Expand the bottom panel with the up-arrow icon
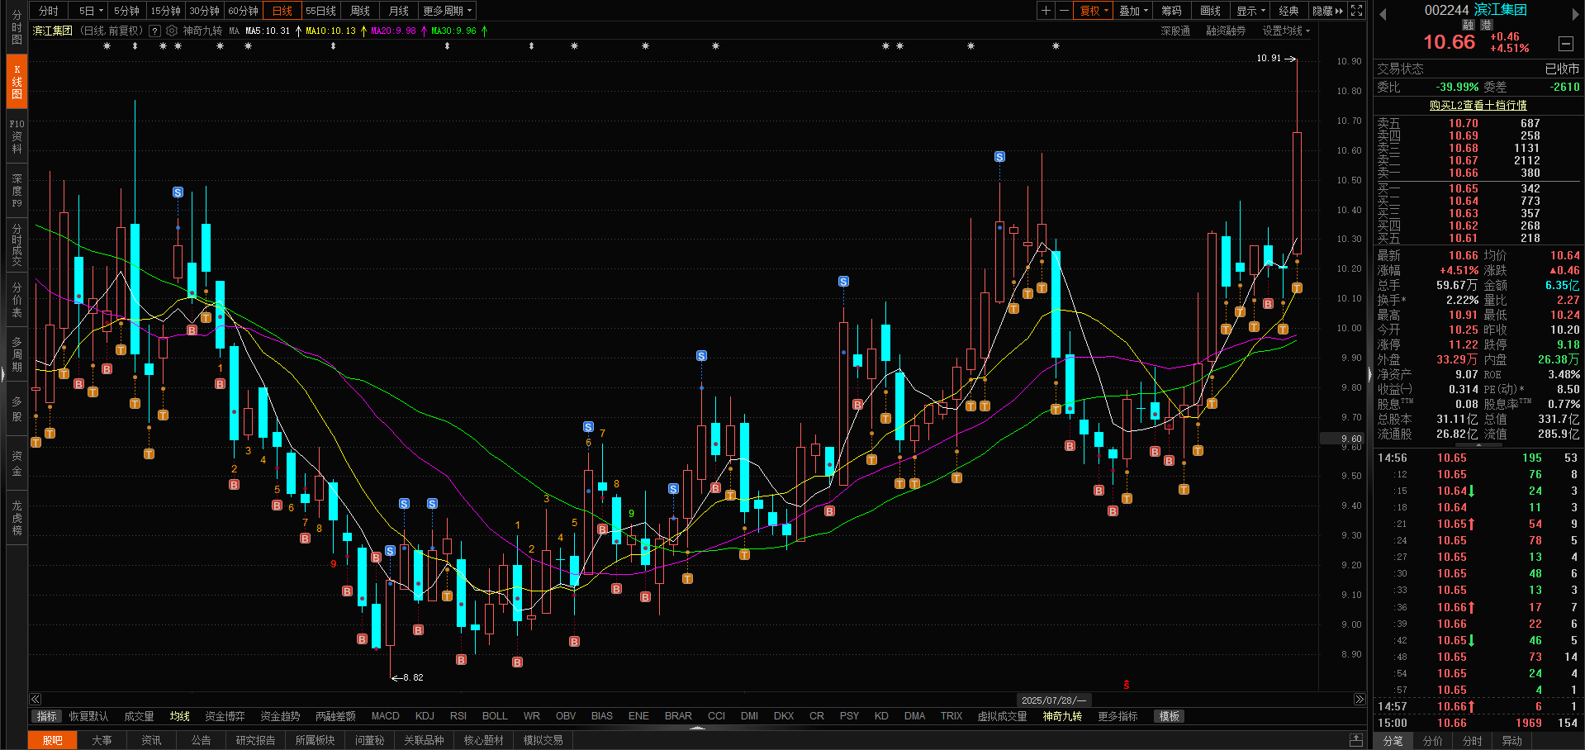 [1356, 739]
